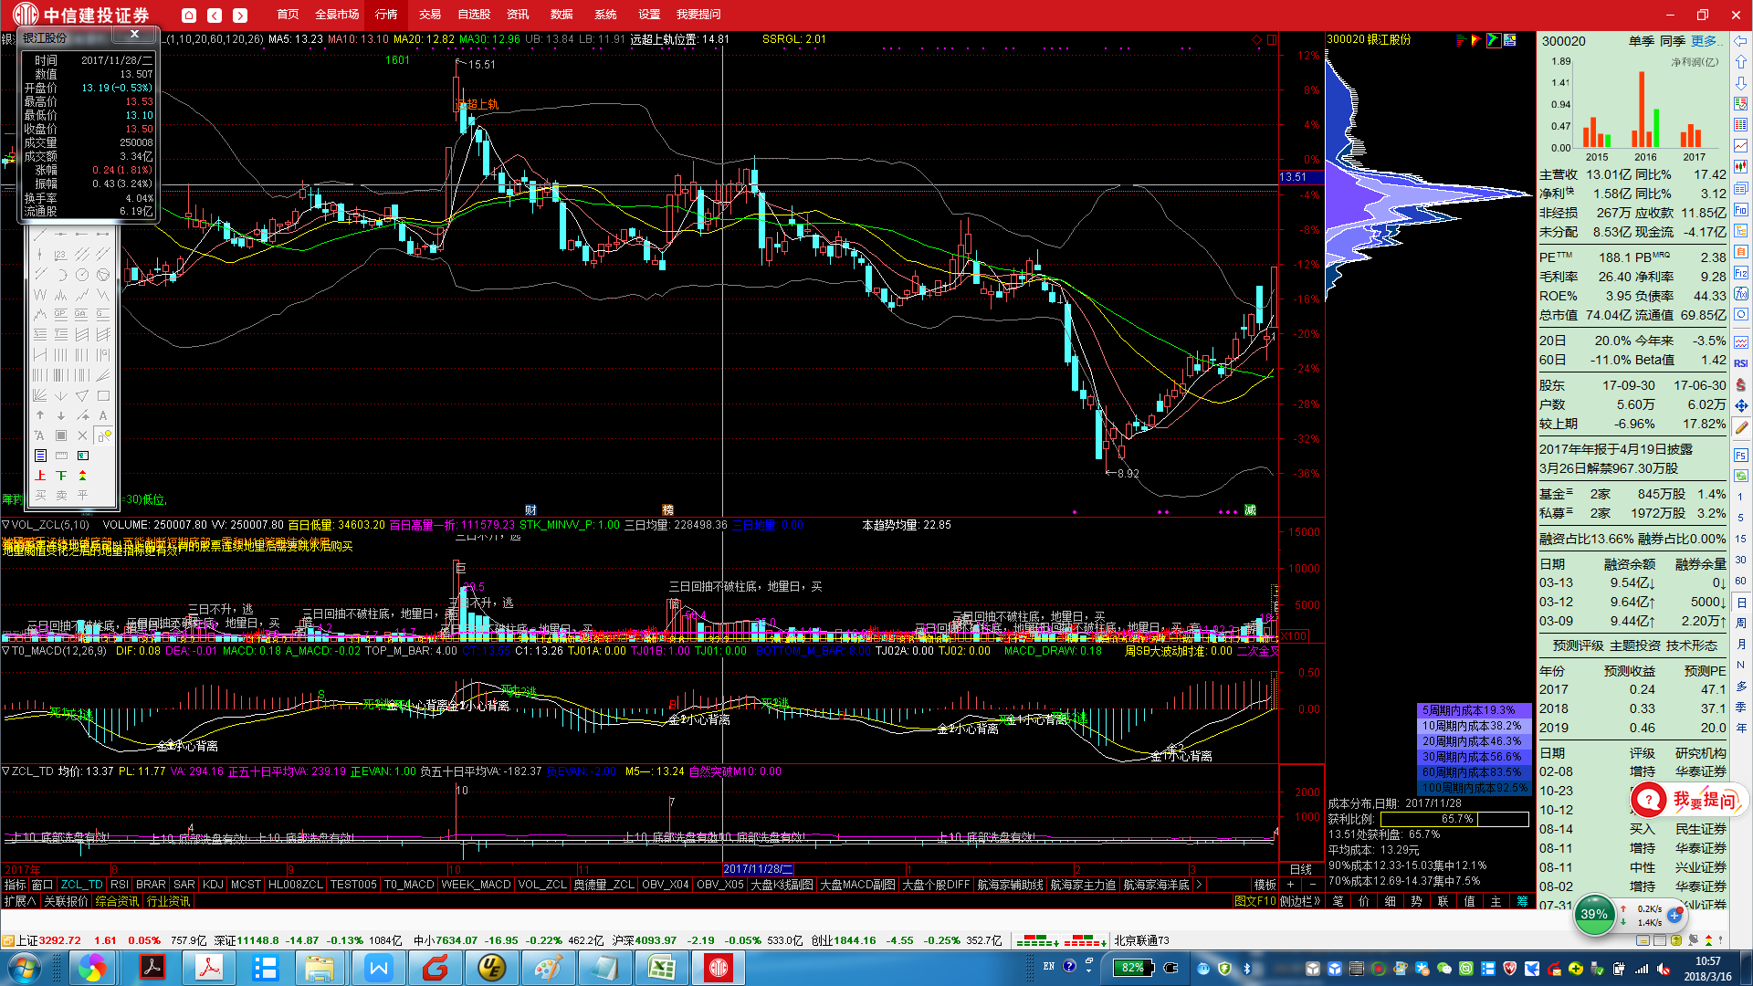Open the 预测评级 tab
The width and height of the screenshot is (1753, 986).
click(1578, 645)
